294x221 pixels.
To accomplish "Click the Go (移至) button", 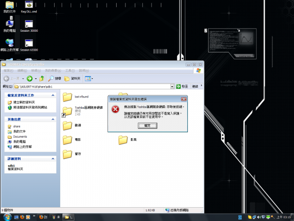I will (x=182, y=87).
